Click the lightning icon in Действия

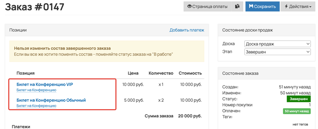point(286,7)
